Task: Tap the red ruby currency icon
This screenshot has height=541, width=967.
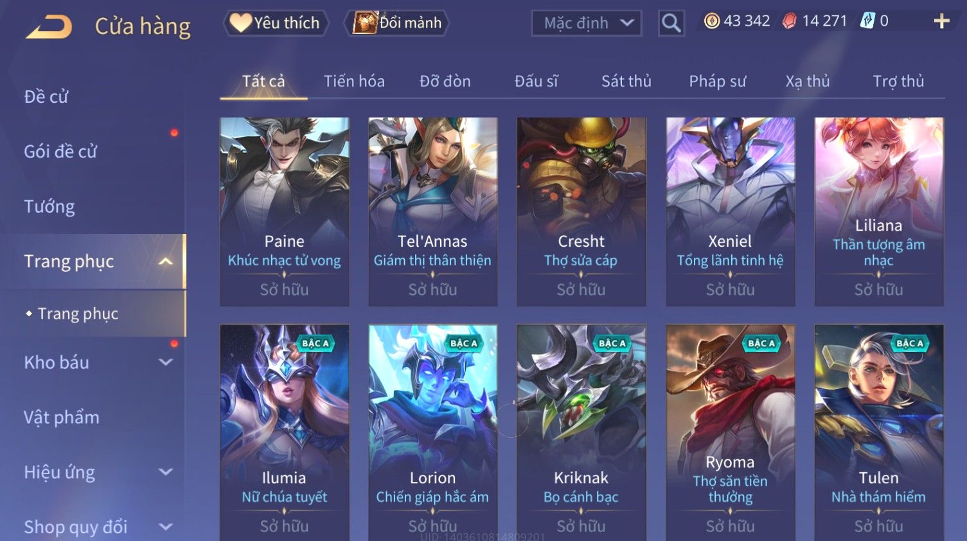Action: pyautogui.click(x=790, y=21)
